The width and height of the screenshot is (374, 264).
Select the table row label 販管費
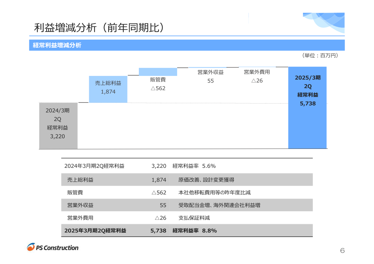click(75, 192)
